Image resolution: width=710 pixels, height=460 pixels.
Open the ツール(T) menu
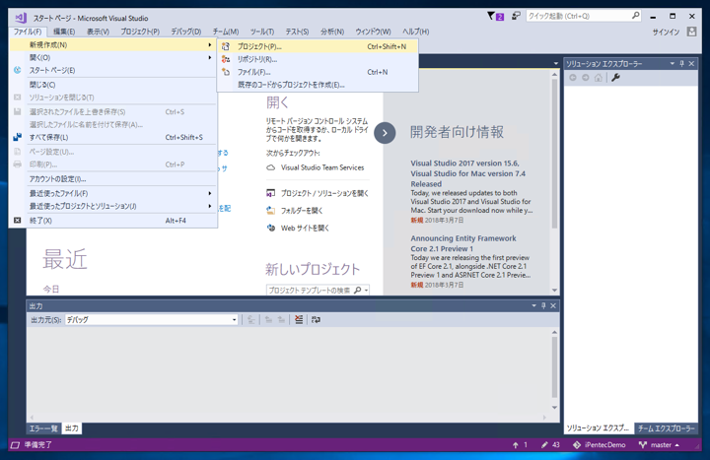tap(261, 32)
